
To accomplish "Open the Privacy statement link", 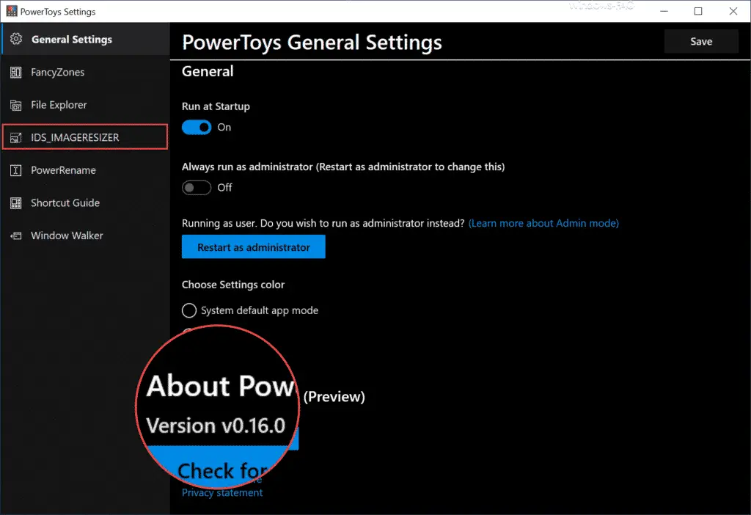I will [x=222, y=493].
